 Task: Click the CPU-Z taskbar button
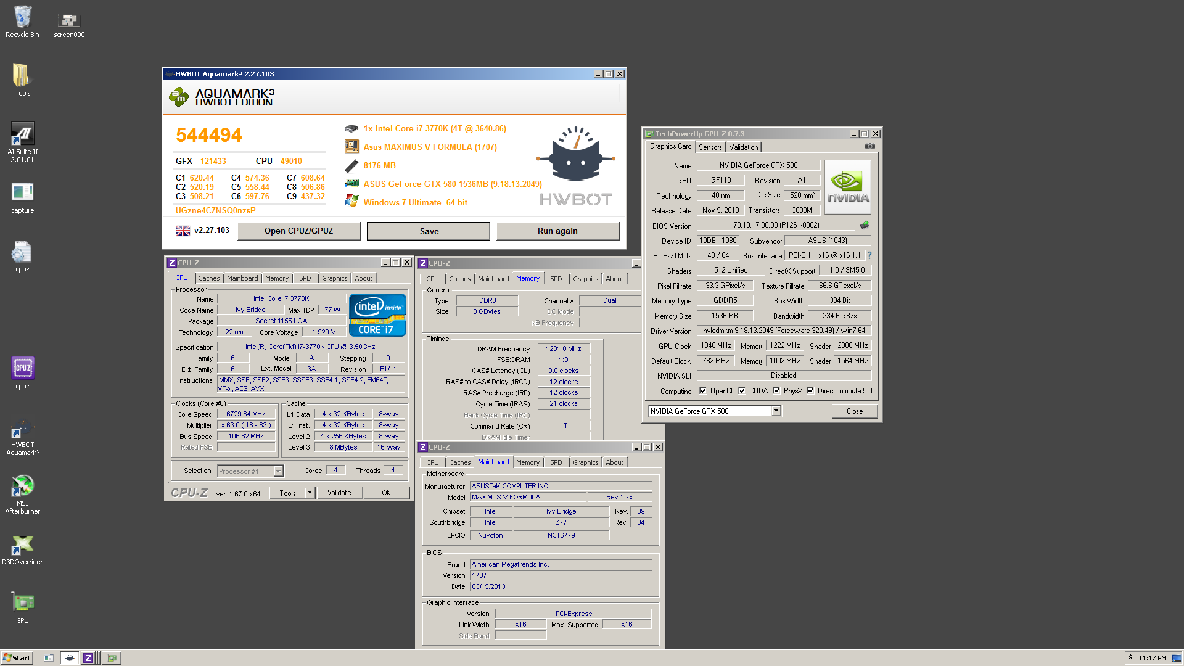pos(88,658)
